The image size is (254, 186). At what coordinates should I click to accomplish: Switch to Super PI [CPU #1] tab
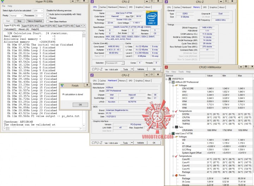click(30, 26)
